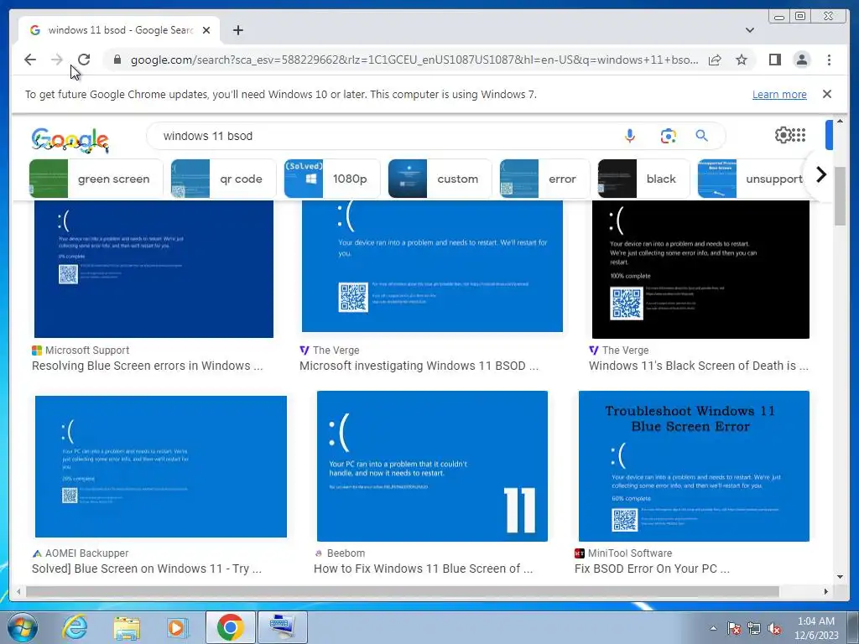Open Google quick settings gear

(x=783, y=135)
